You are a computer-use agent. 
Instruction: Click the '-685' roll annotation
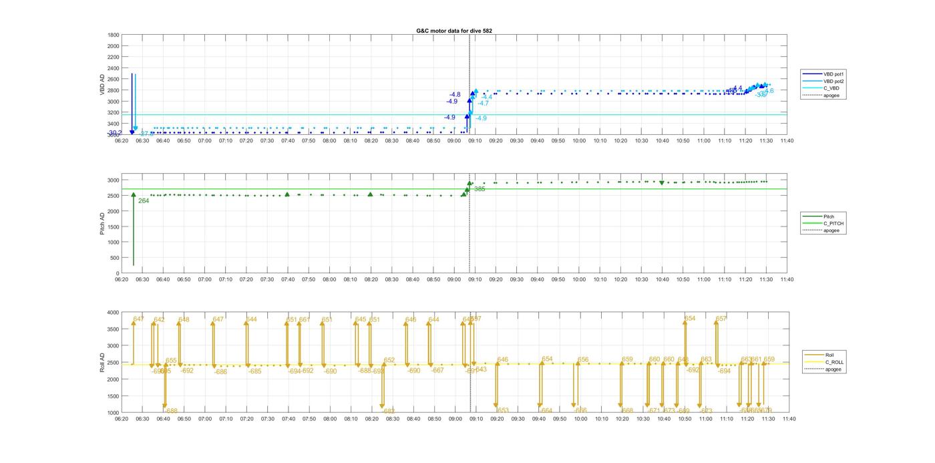(255, 371)
